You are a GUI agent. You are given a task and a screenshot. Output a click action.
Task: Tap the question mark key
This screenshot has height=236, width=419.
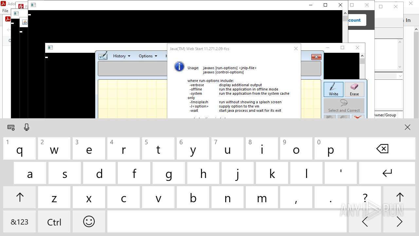(365, 197)
